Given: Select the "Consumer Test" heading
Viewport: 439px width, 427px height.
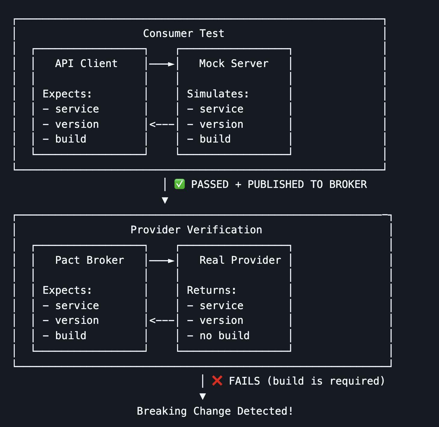Looking at the screenshot, I should click(184, 33).
